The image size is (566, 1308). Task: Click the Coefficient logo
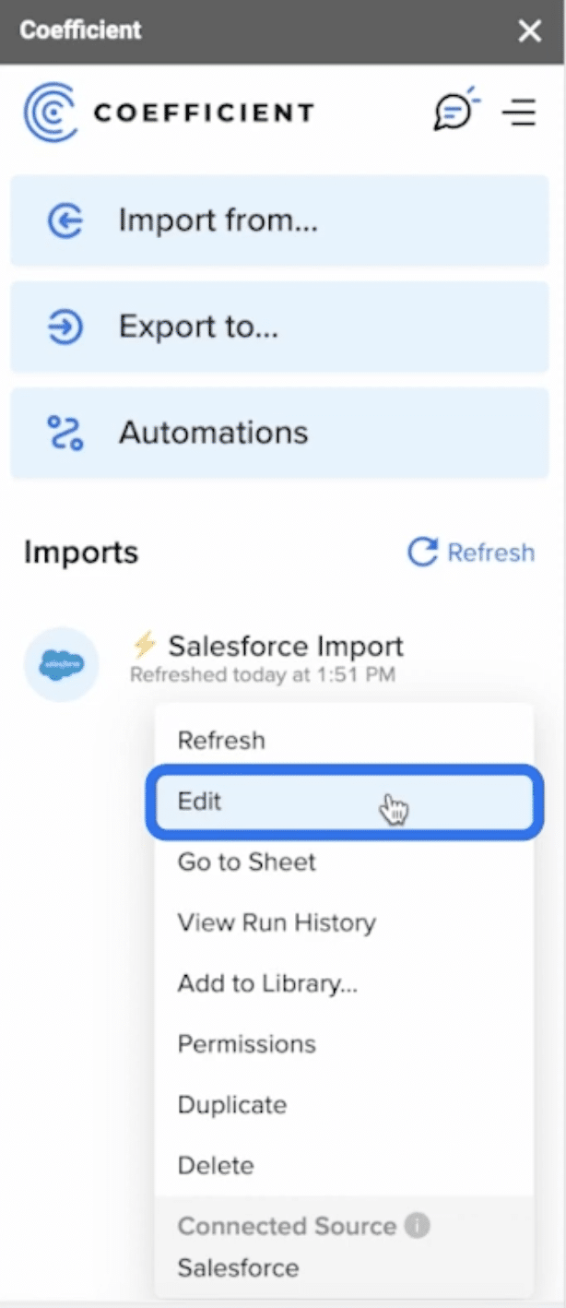click(169, 113)
